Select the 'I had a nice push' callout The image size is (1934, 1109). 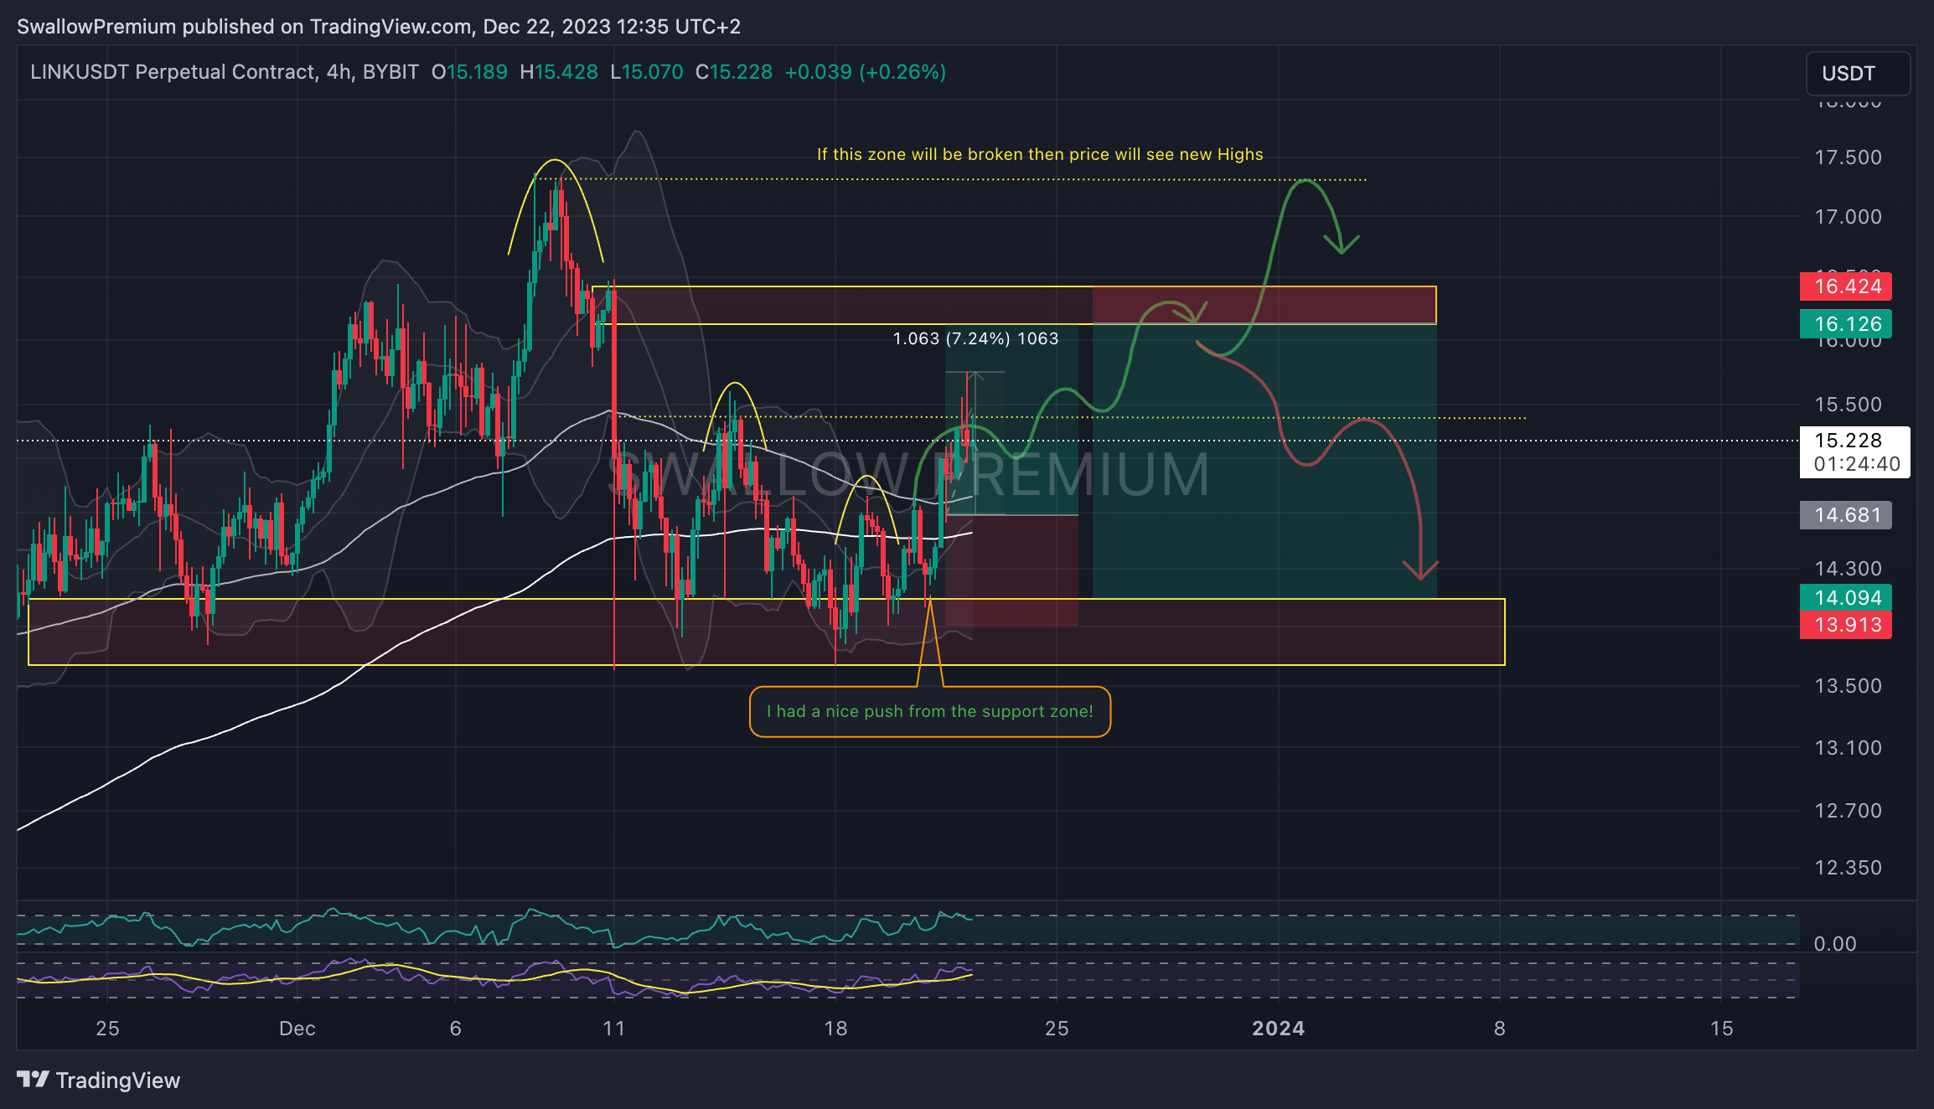click(x=930, y=712)
